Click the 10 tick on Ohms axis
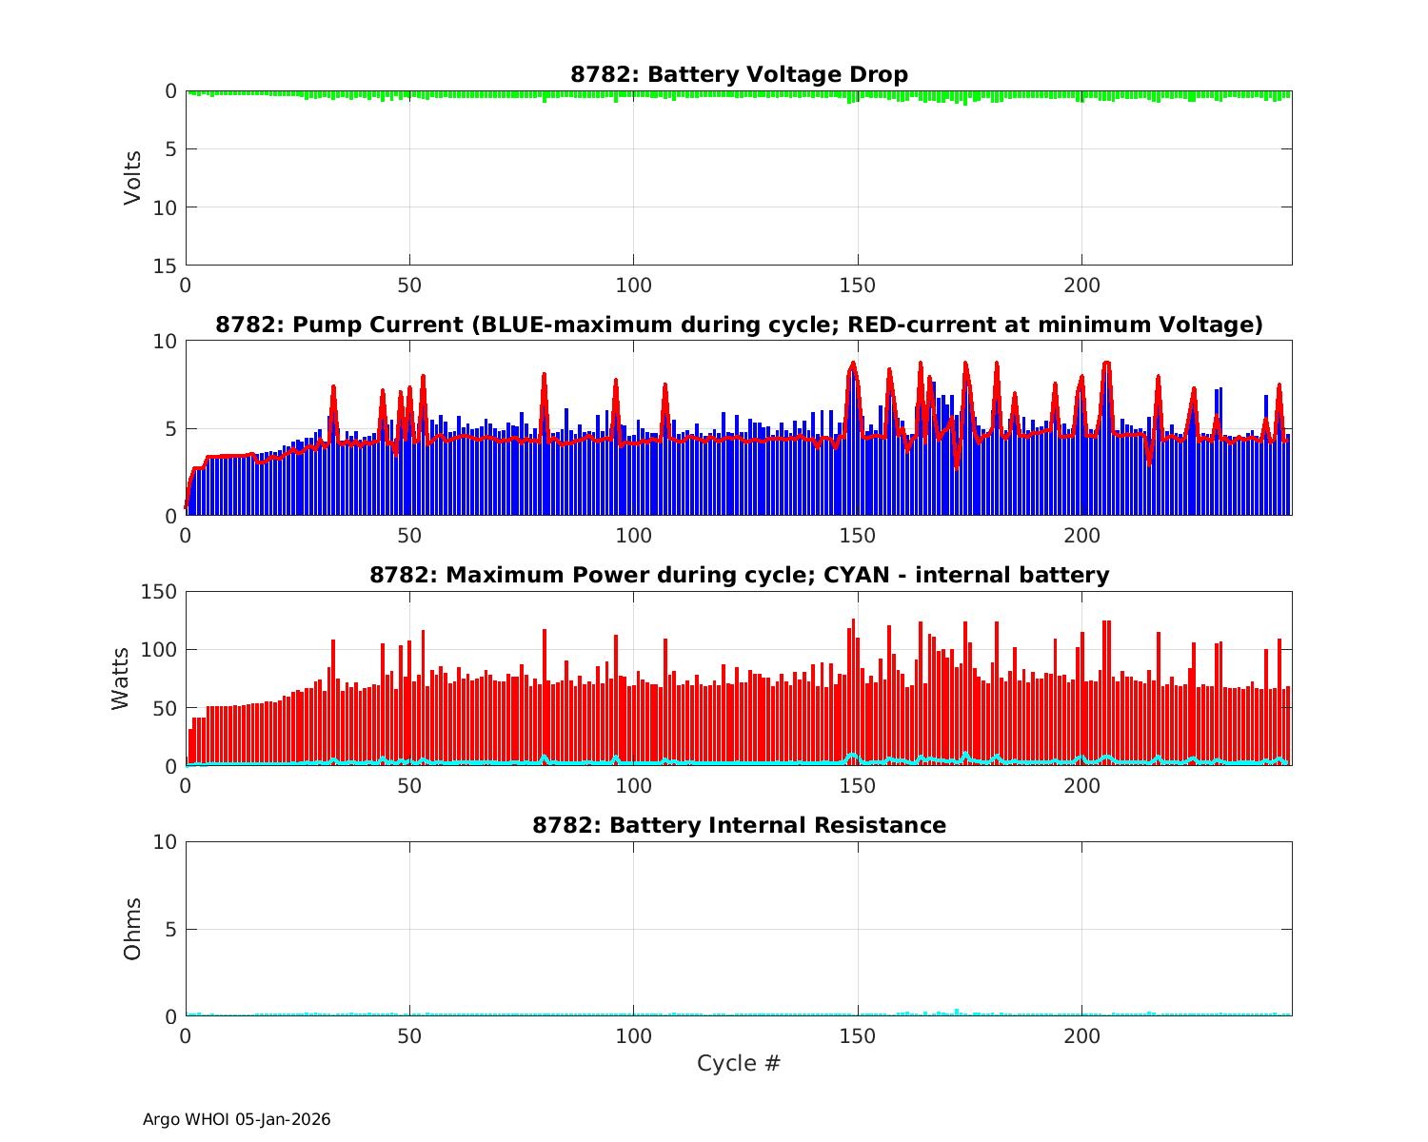This screenshot has height=1142, width=1428. (x=168, y=842)
